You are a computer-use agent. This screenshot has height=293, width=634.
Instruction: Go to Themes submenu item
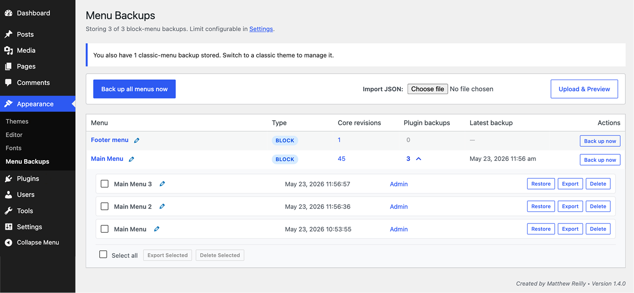tap(17, 121)
